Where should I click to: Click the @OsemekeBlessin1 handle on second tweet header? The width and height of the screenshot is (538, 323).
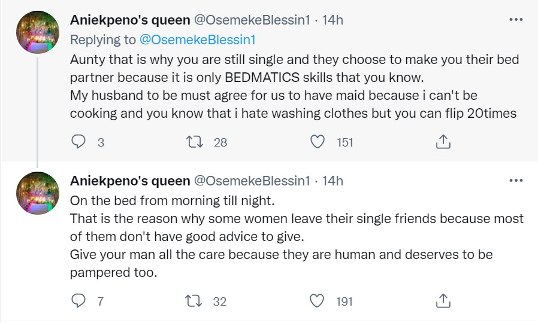252,181
